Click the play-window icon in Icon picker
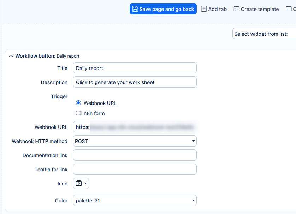The height and width of the screenshot is (214, 296). pos(79,183)
